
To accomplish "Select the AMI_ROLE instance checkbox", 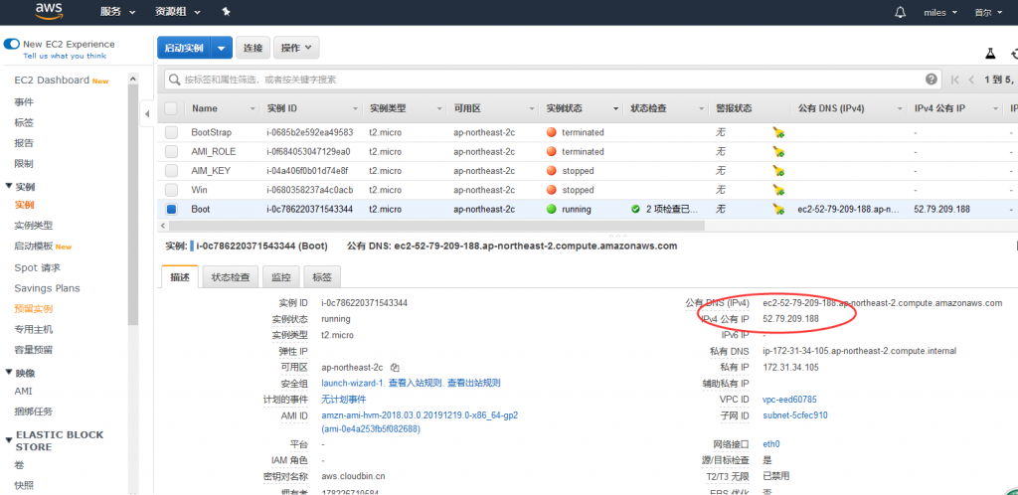I will [x=171, y=151].
